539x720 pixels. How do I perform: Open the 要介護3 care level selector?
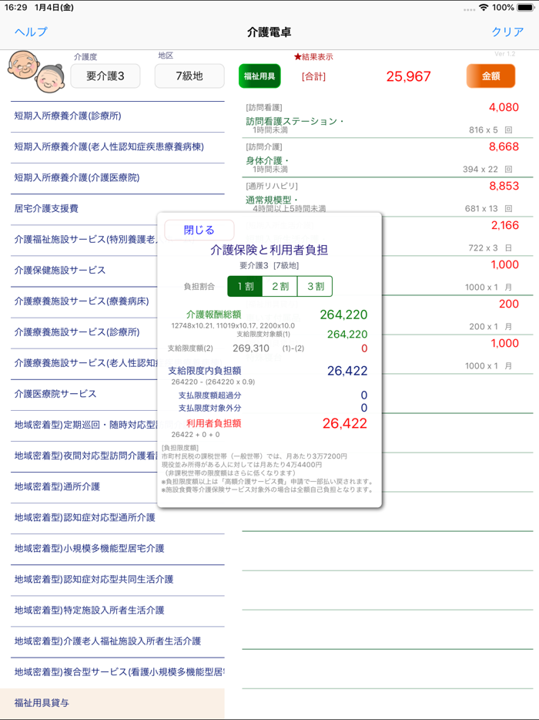pos(105,76)
